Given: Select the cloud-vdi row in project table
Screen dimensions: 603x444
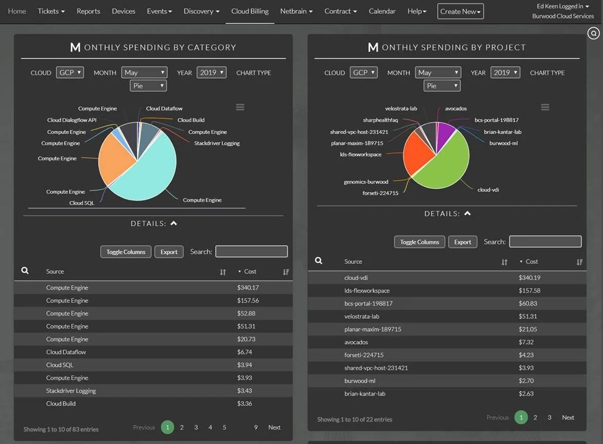Looking at the screenshot, I should 447,277.
